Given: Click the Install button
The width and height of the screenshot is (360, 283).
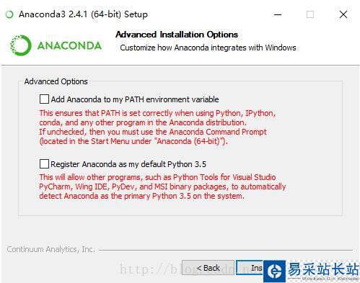Looking at the screenshot, I should coord(250,268).
